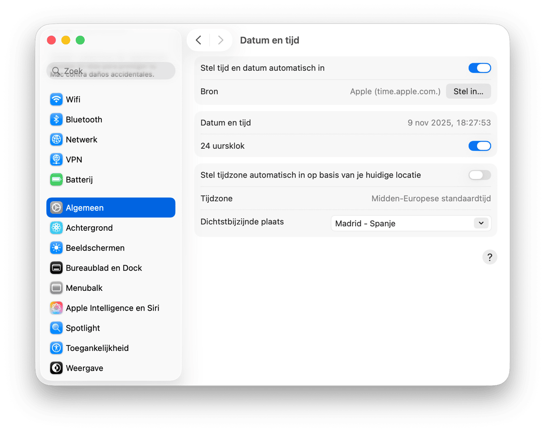Open help with the question mark button
The width and height of the screenshot is (545, 432).
coord(489,257)
